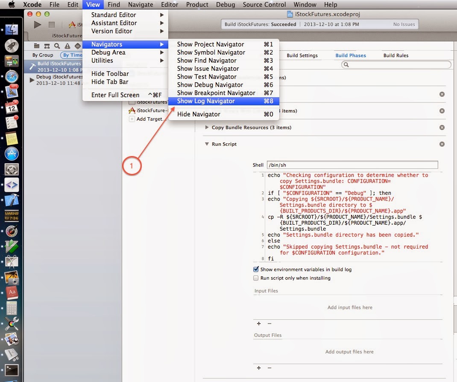Choose Hide Navigator
Image resolution: width=457 pixels, height=382 pixels.
224,114
